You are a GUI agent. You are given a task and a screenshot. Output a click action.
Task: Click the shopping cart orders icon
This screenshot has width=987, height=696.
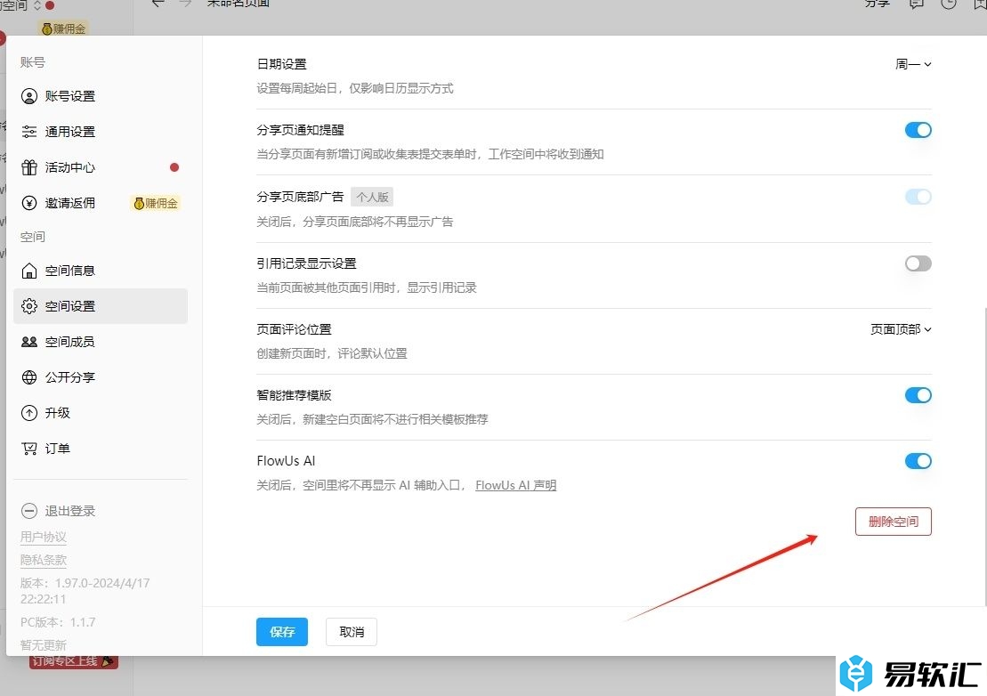29,449
